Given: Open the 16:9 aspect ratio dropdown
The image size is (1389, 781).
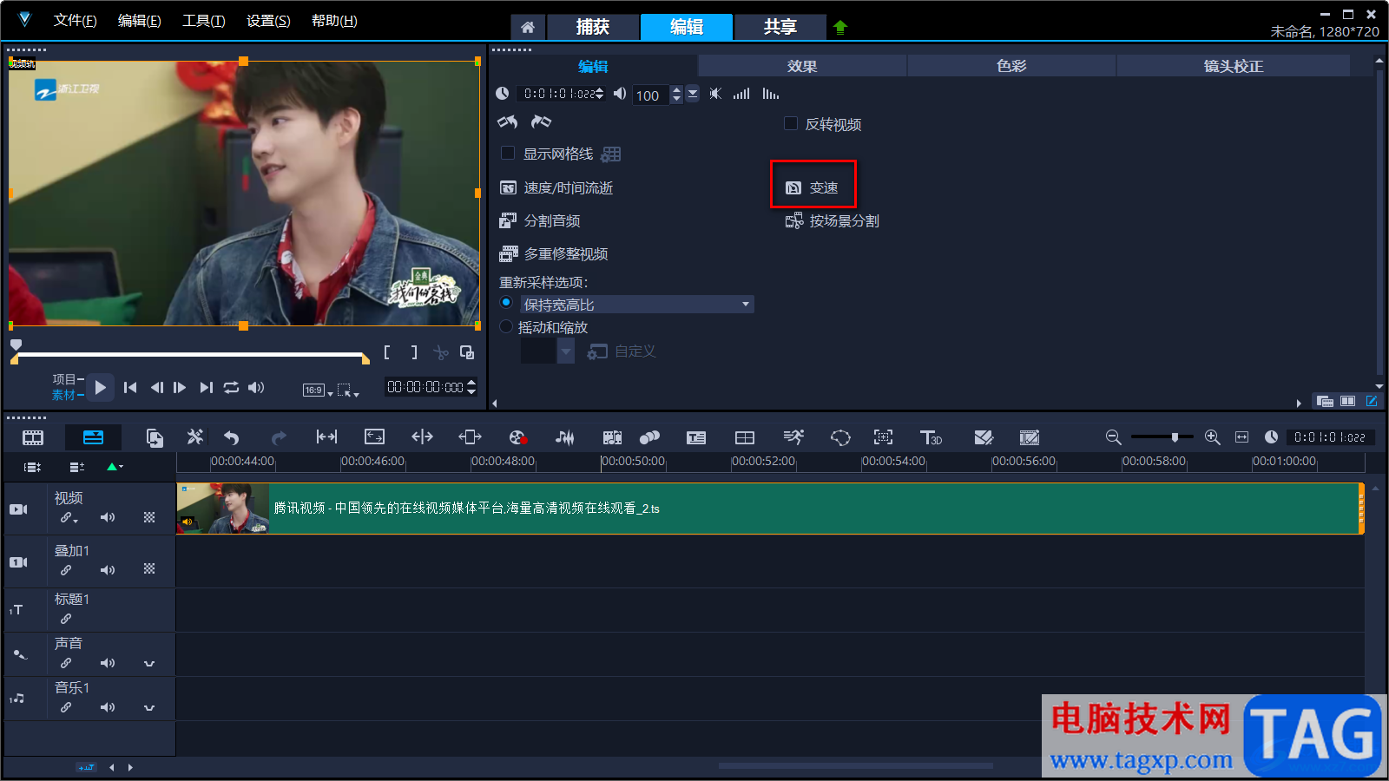Looking at the screenshot, I should (318, 390).
